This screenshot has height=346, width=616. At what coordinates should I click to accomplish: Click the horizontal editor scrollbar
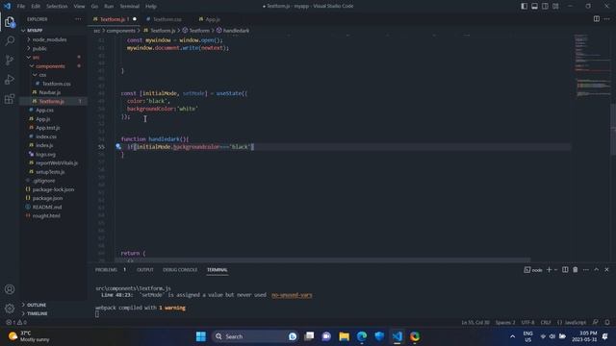tap(322, 259)
